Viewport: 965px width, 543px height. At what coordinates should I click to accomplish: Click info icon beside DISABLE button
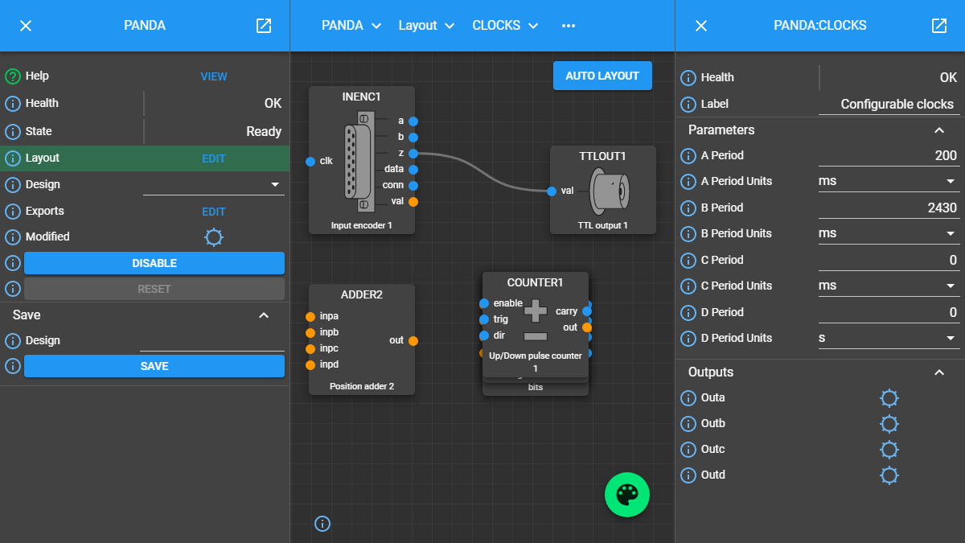point(13,263)
